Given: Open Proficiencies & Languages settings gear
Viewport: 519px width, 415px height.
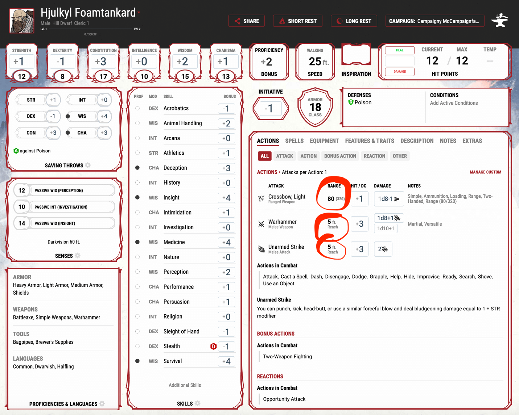Looking at the screenshot, I should [x=102, y=404].
